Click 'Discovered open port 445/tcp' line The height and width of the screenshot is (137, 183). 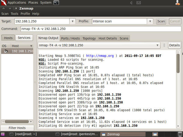[x=80, y=98]
